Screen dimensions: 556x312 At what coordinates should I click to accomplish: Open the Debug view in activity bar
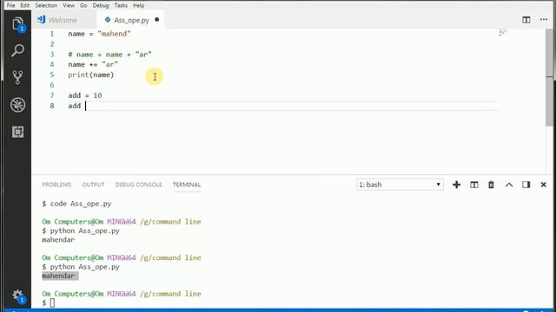tap(17, 105)
